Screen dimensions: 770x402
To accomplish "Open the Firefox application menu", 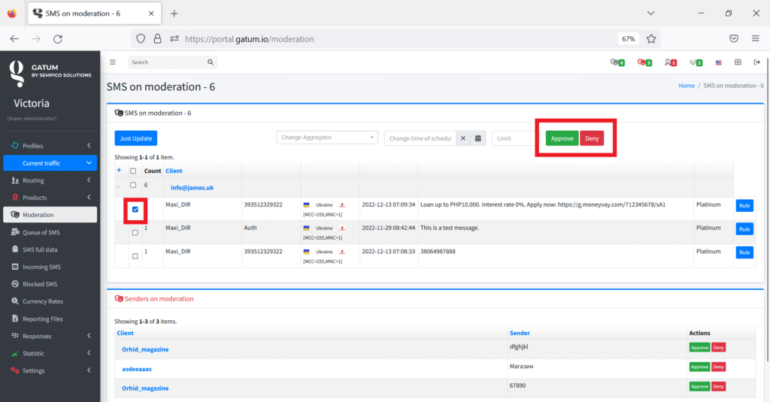I will pos(755,39).
